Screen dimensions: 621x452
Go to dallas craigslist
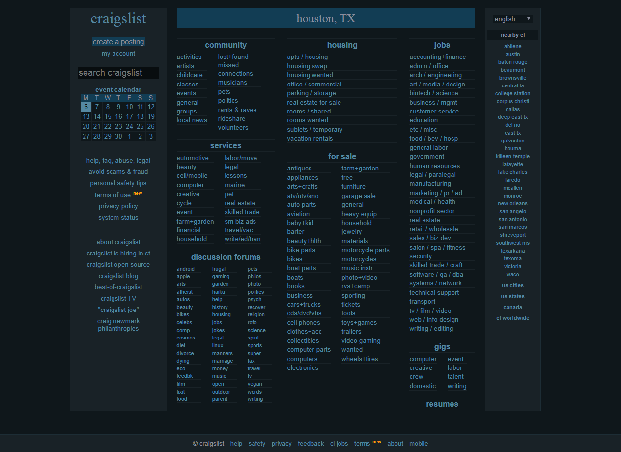[x=512, y=109]
